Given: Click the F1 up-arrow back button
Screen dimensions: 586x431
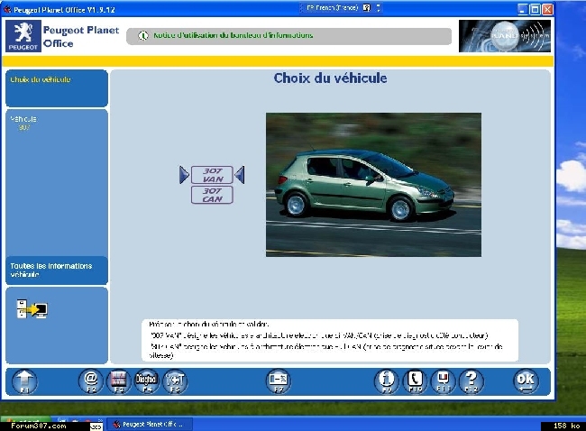Looking at the screenshot, I should point(24,381).
